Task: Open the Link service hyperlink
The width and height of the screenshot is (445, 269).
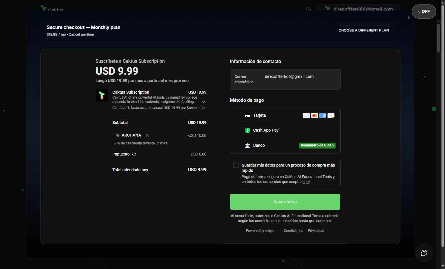Action: coord(307,182)
